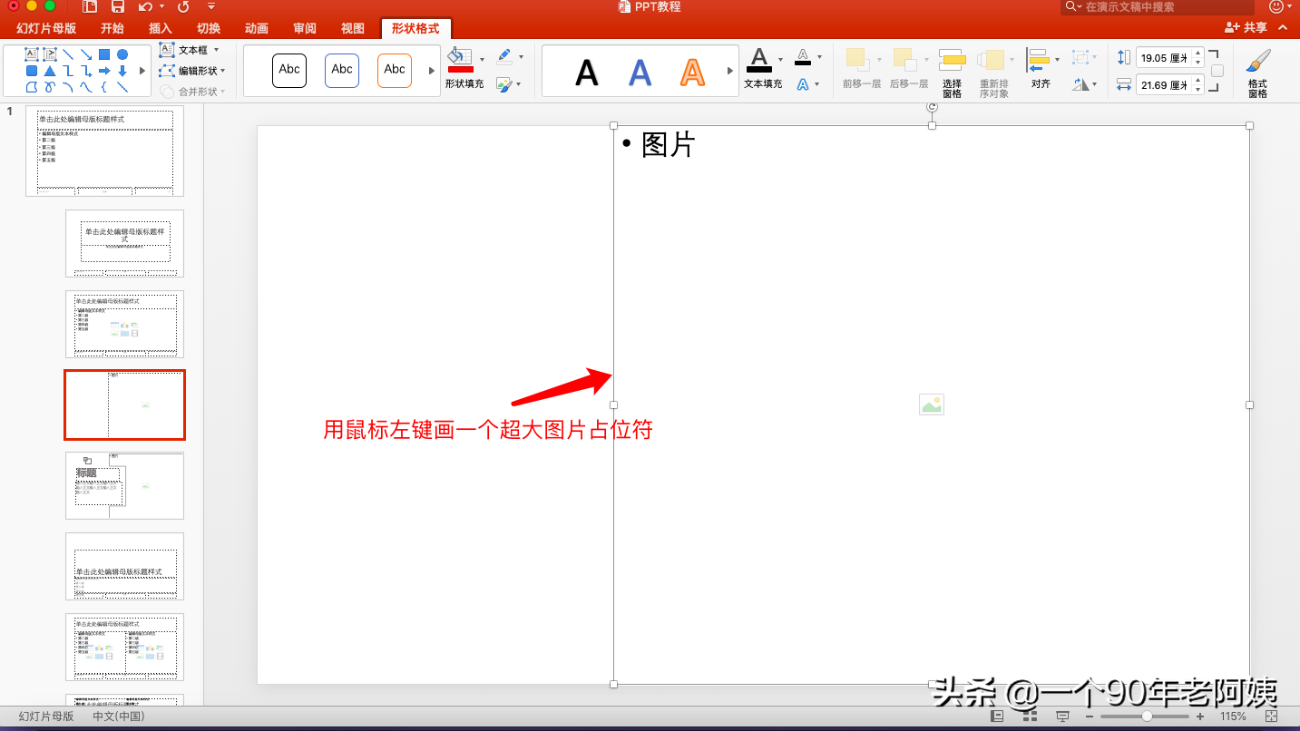Viewport: 1300px width, 731px height.
Task: Expand the shape styles gallery arrow
Action: coord(432,71)
